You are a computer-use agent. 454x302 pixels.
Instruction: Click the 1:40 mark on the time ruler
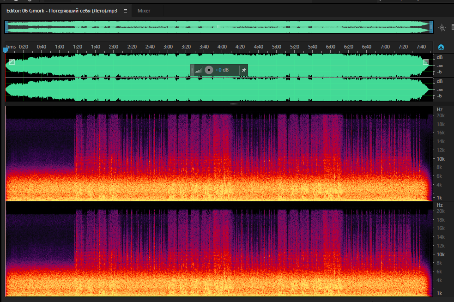point(96,47)
